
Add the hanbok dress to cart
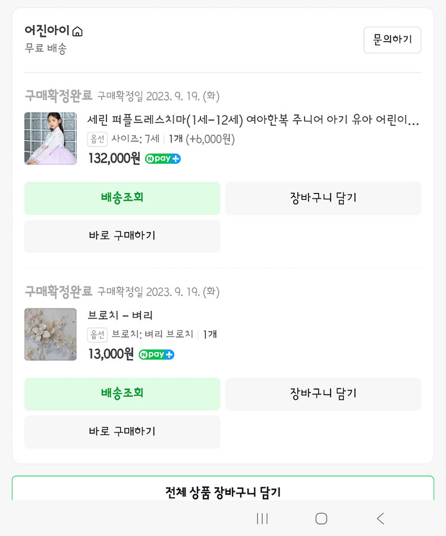tap(323, 198)
